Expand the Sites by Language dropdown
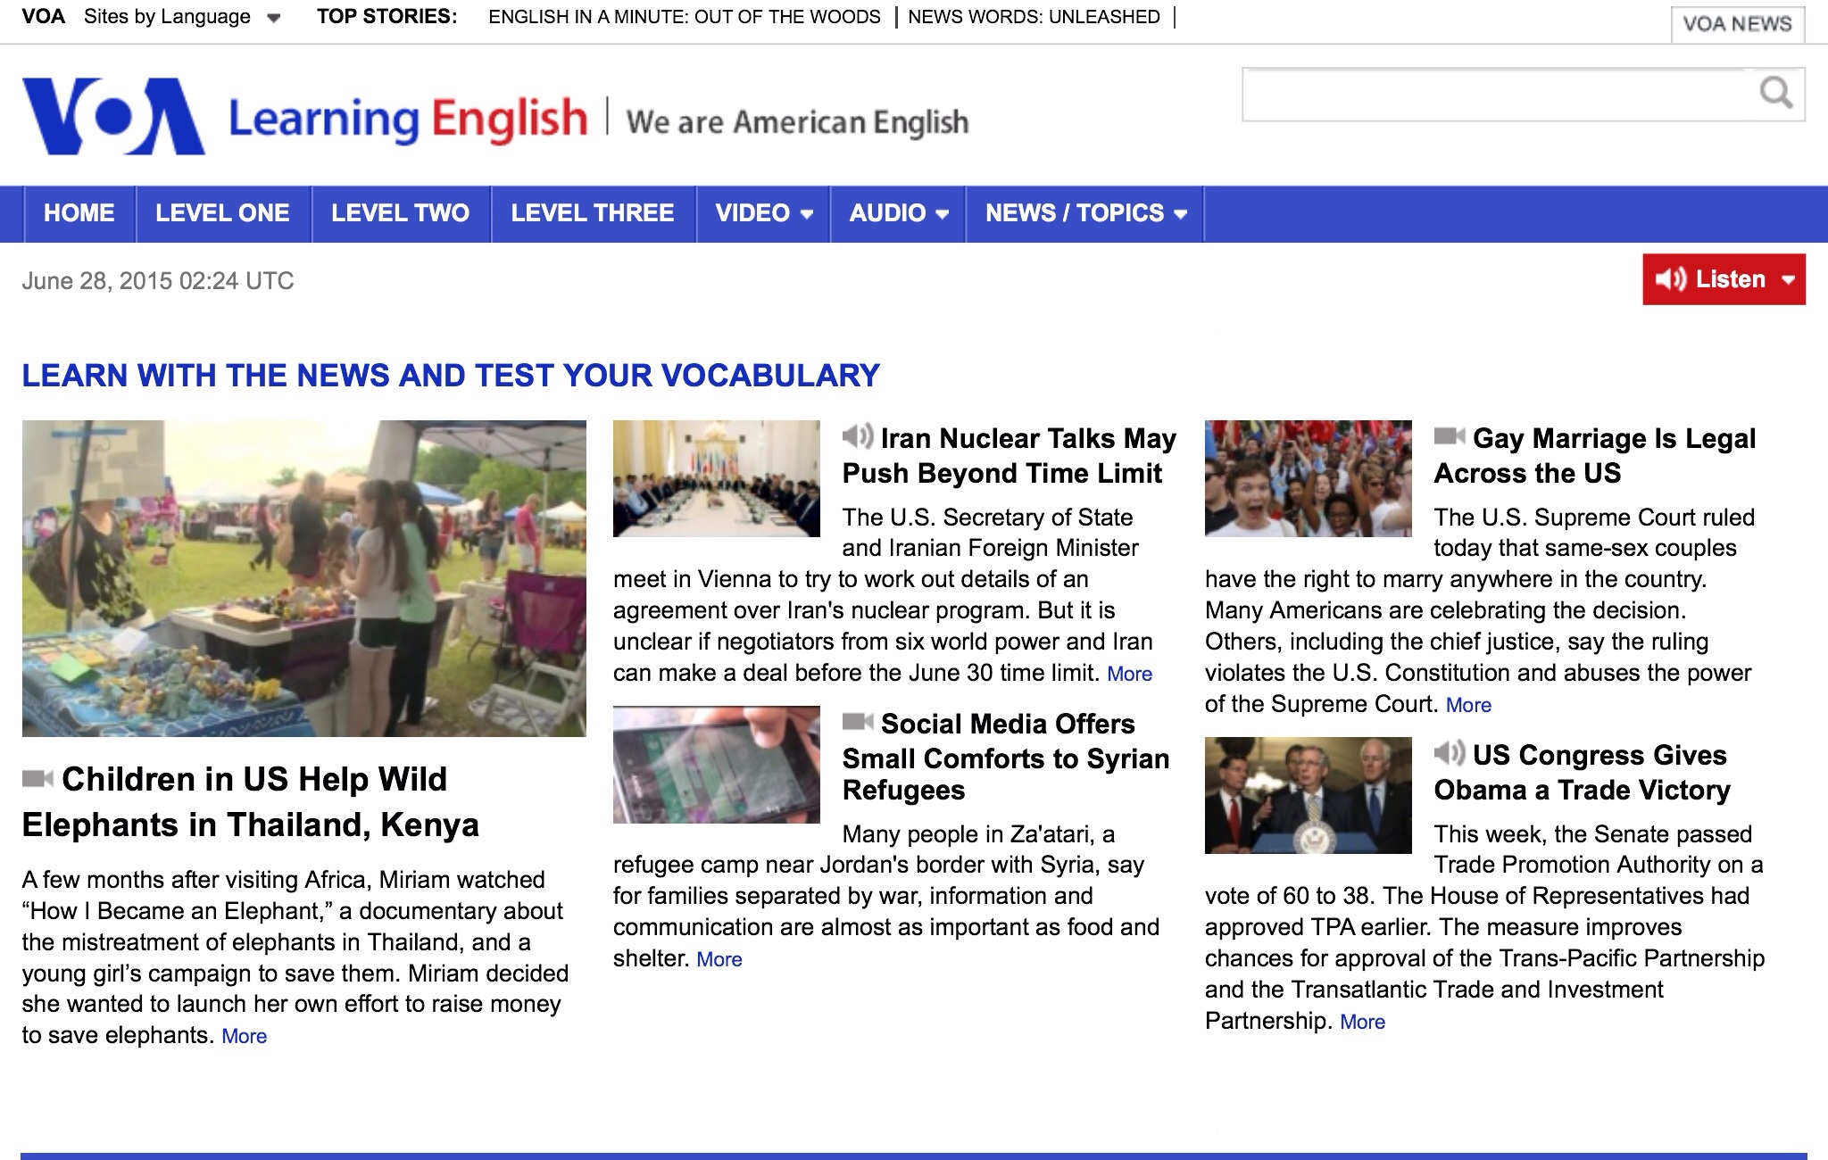 274,18
